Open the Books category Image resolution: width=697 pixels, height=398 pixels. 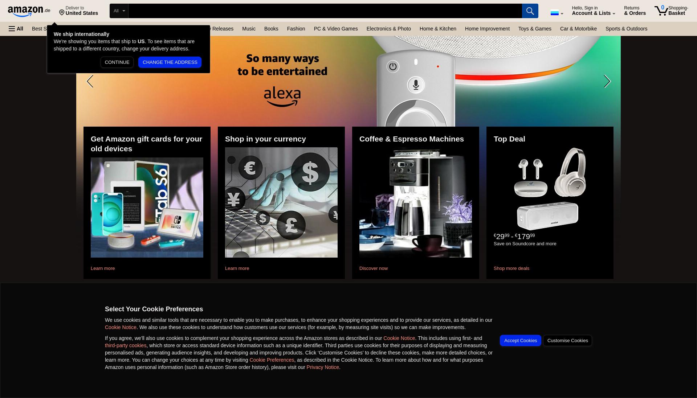pos(271,29)
